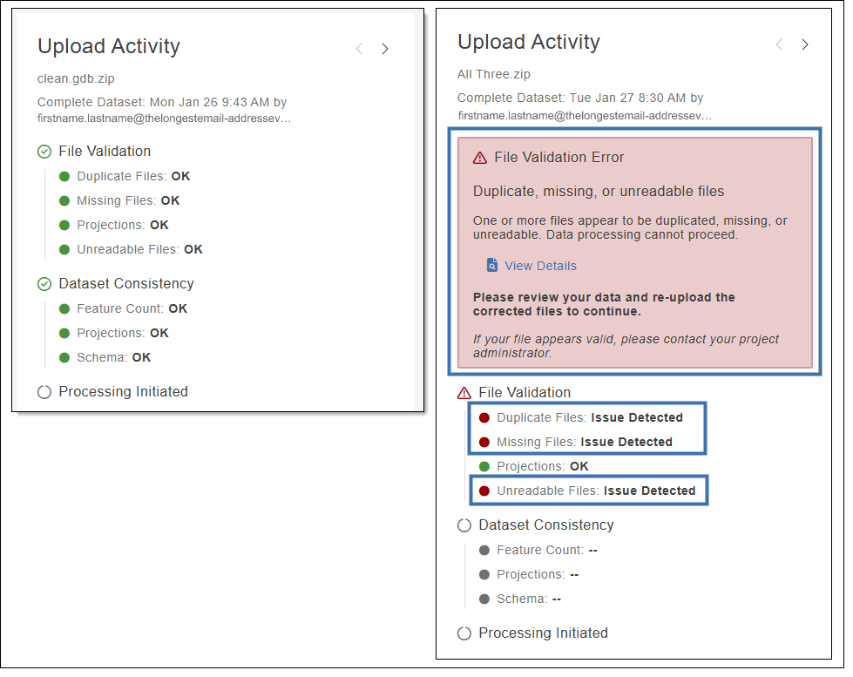The width and height of the screenshot is (853, 677).
Task: Click the clean.gdb.zip file name
Action: tap(77, 78)
